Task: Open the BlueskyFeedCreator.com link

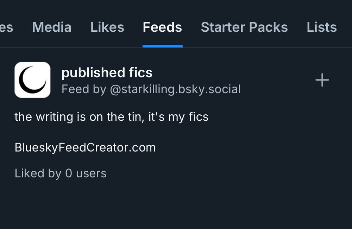Action: pyautogui.click(x=85, y=147)
